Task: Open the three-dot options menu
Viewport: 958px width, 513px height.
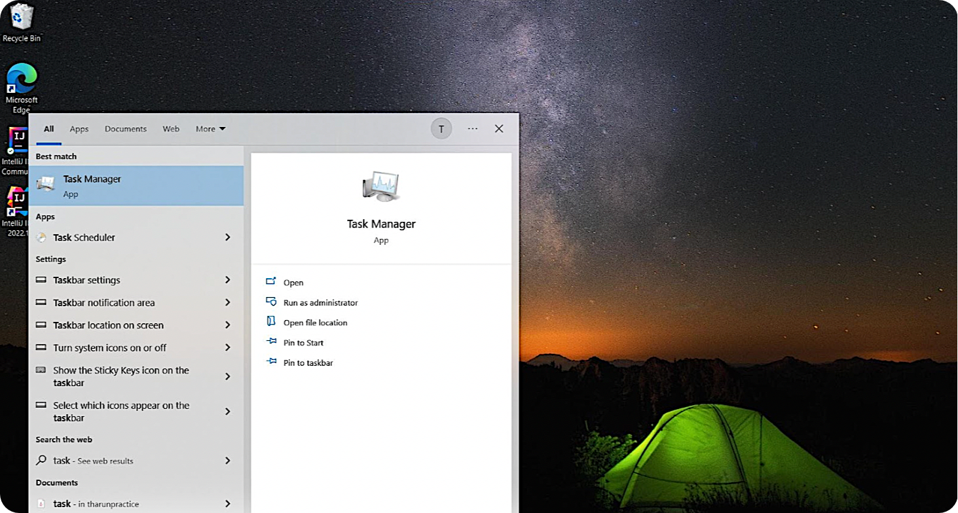Action: tap(472, 129)
